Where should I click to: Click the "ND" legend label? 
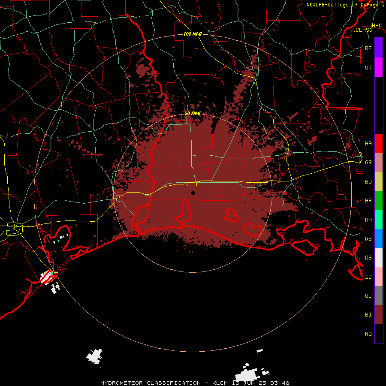[x=368, y=334]
